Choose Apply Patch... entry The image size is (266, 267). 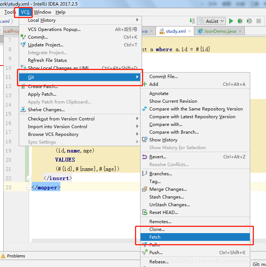click(x=80, y=94)
